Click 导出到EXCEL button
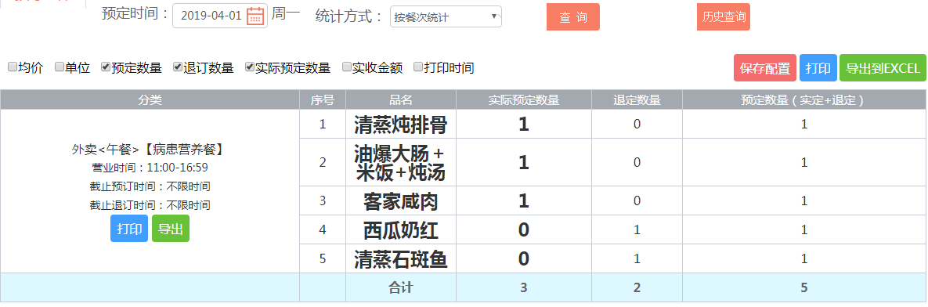This screenshot has width=928, height=307. [883, 68]
